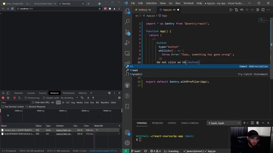Select the sentry_key fetch request row
The image size is (273, 153).
click(x=60, y=130)
